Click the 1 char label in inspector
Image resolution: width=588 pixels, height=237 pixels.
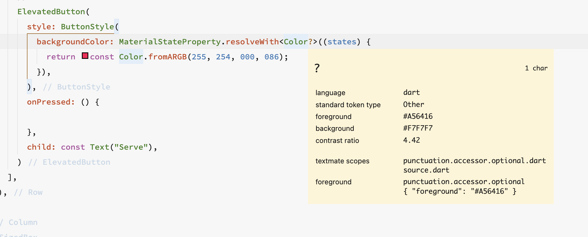point(536,68)
